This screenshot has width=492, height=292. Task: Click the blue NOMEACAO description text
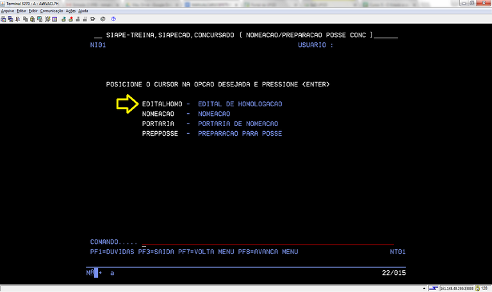point(214,114)
